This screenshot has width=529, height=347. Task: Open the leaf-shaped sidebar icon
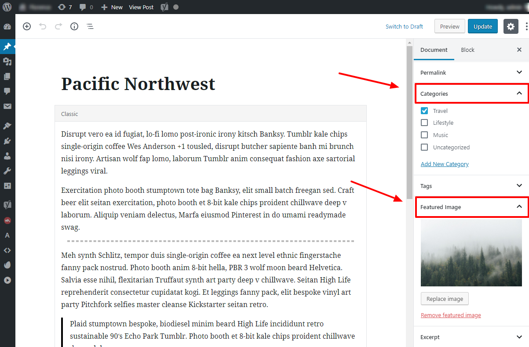(7, 265)
